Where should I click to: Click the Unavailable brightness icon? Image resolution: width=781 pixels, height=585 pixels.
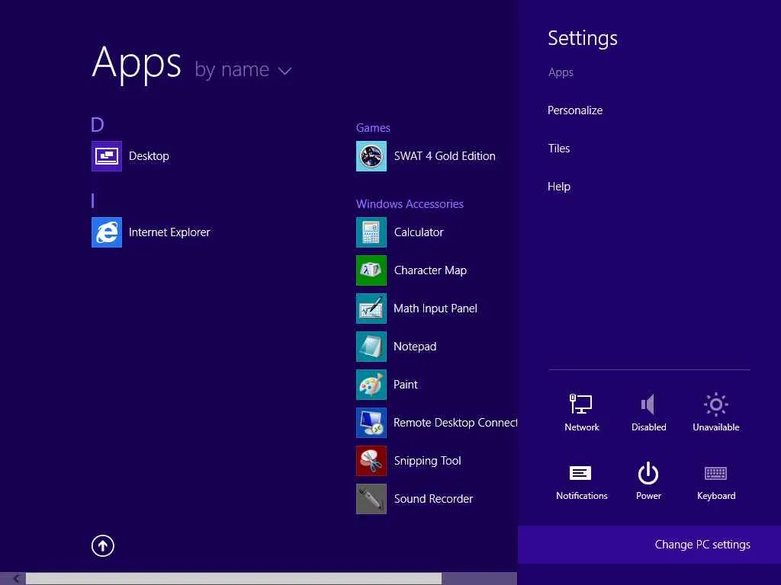pyautogui.click(x=715, y=404)
